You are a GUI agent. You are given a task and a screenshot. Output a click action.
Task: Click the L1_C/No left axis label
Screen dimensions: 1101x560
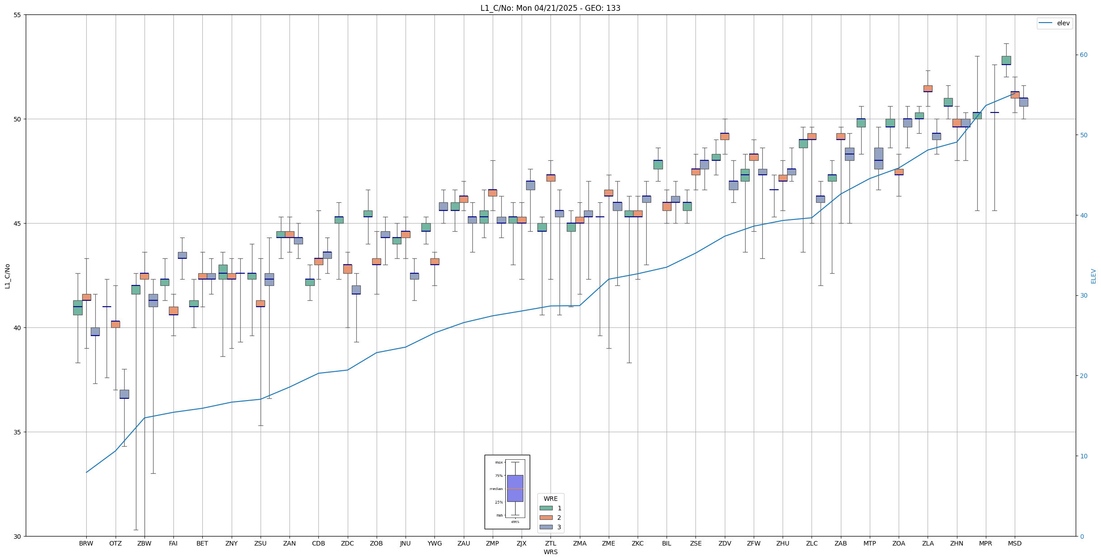[7, 276]
